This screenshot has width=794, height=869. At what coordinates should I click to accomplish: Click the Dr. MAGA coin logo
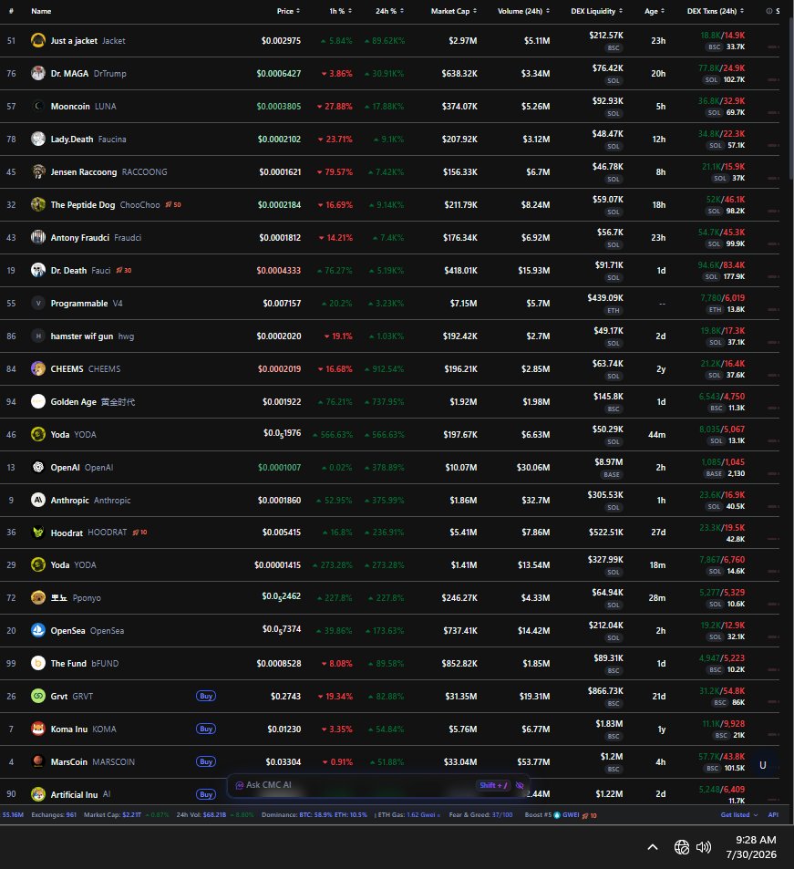[38, 73]
